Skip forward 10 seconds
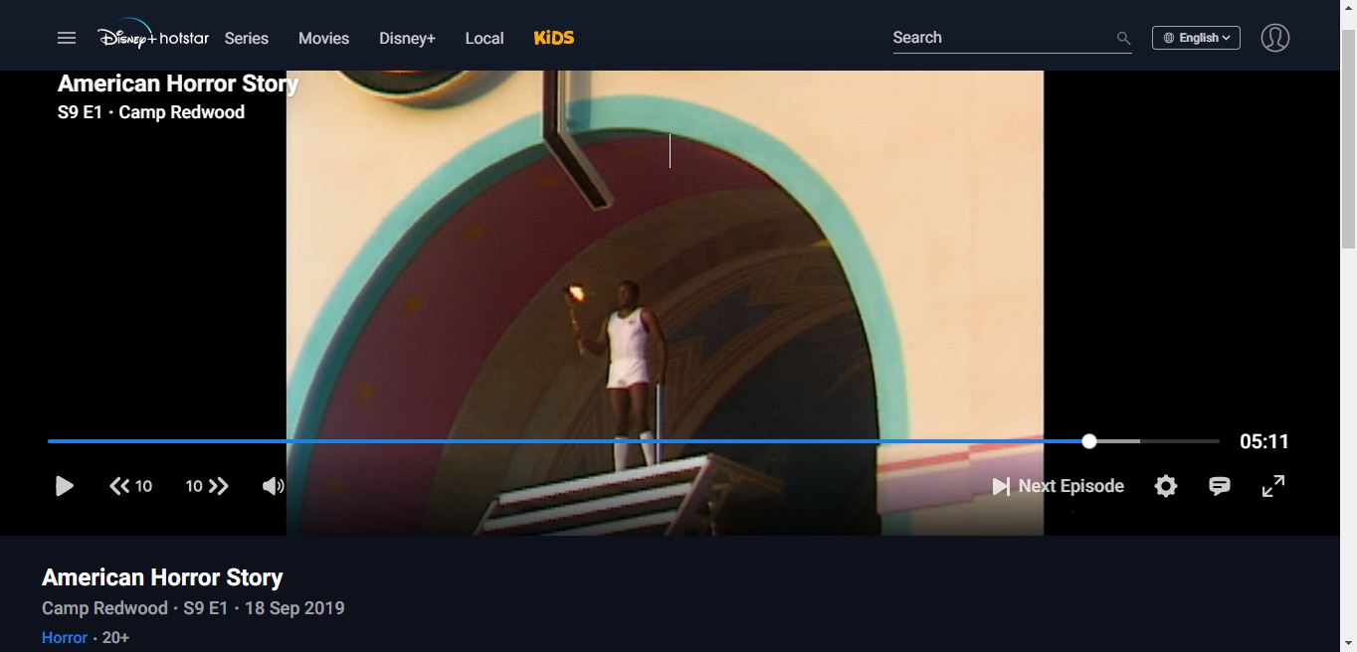This screenshot has width=1357, height=652. 207,486
